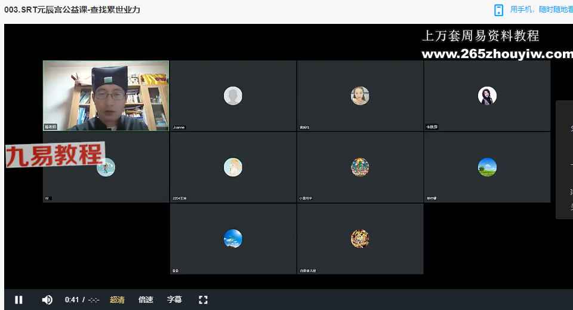This screenshot has width=573, height=310.
Task: Click the video title 003.SRT元辰宫公益课
Action: (72, 10)
